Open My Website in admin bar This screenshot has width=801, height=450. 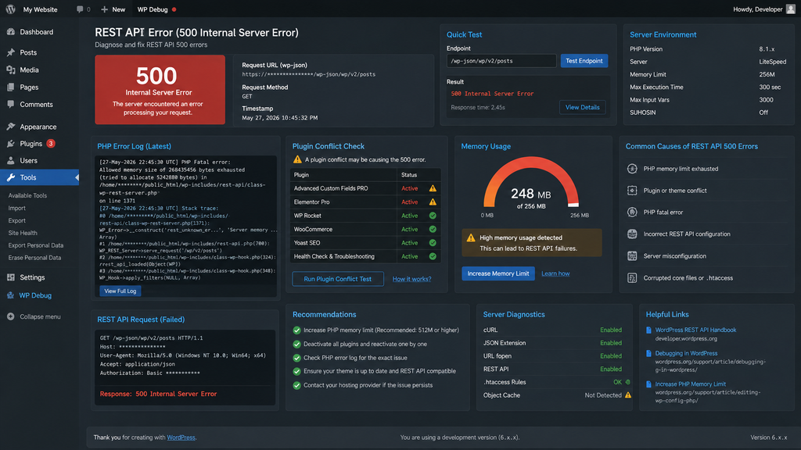point(40,9)
